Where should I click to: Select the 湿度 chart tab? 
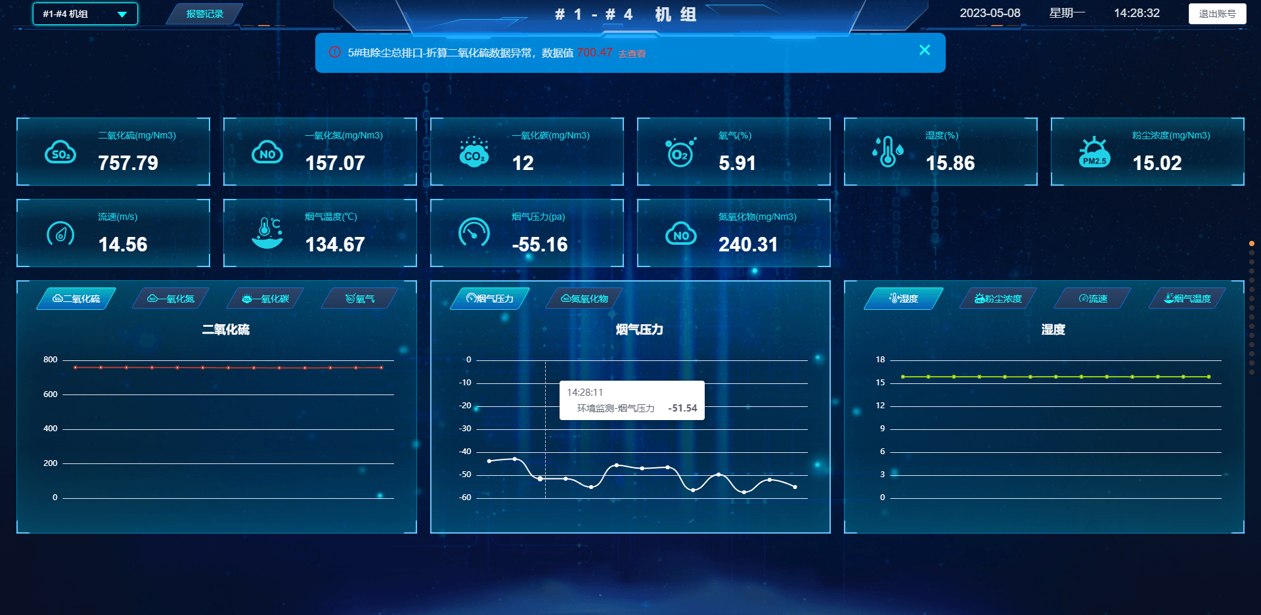click(904, 299)
